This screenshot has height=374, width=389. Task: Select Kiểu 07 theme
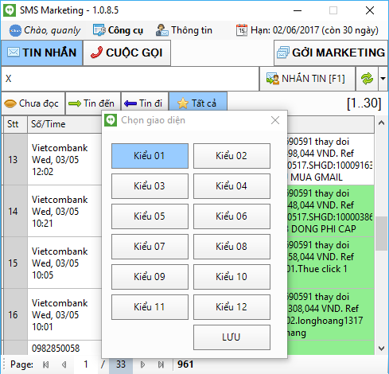pos(150,247)
